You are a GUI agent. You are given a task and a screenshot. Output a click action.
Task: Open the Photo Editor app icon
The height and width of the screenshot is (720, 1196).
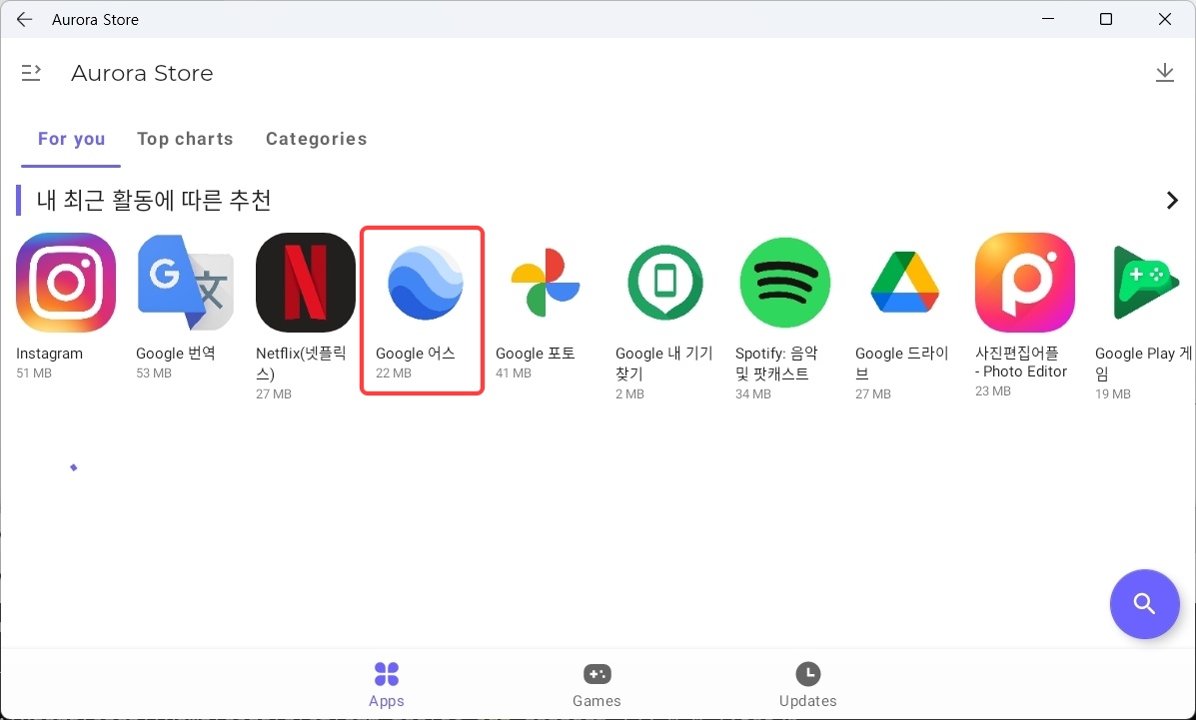point(1024,283)
